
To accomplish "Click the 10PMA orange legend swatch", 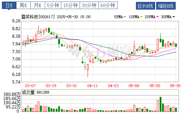I will [x=142, y=17].
